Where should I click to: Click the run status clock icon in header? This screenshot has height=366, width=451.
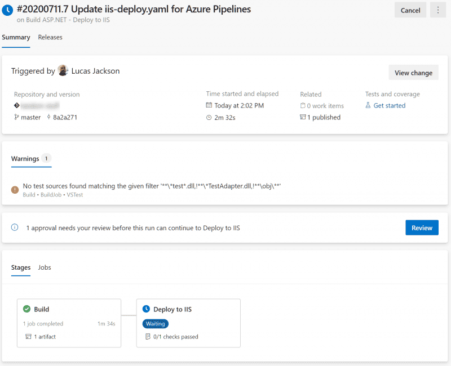pos(7,10)
